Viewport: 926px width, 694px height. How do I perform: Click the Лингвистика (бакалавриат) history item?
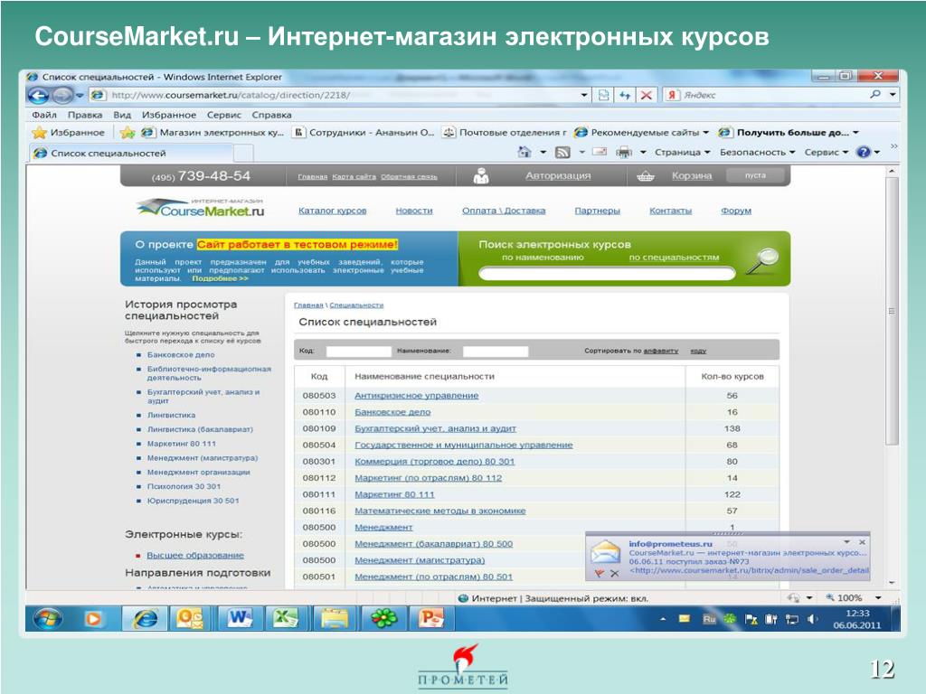pos(200,429)
